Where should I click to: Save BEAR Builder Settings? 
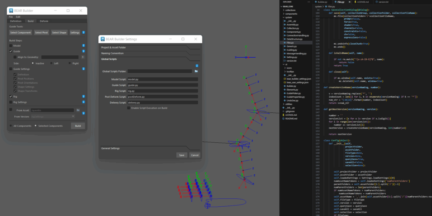pyautogui.click(x=182, y=155)
